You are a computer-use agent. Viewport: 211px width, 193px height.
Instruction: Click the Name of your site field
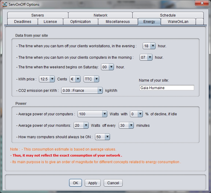pos(167,88)
